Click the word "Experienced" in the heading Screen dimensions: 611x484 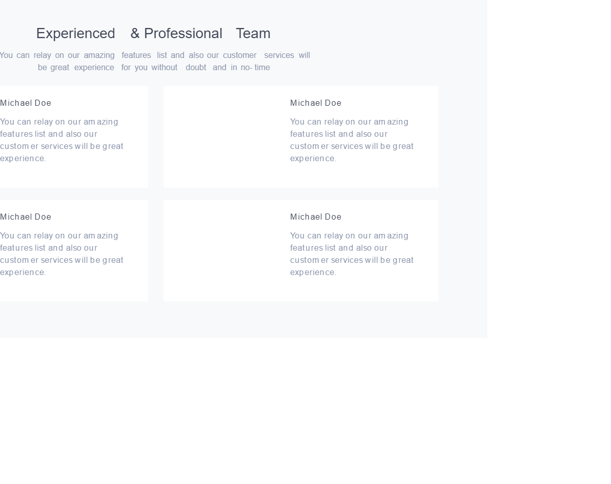point(75,34)
